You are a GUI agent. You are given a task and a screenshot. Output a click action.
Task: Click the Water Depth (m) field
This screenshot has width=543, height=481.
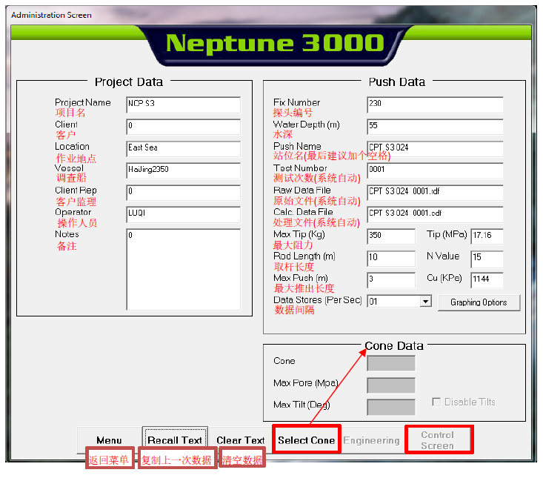[x=435, y=127]
